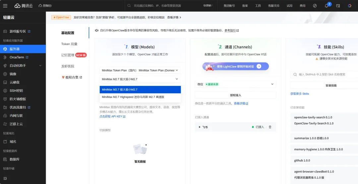The image size is (358, 184).
Task: Click the speaker announcement icon
Action: [97, 31]
